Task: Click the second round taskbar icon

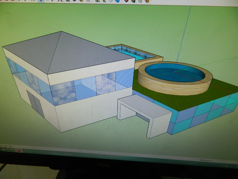Action: (11, 149)
